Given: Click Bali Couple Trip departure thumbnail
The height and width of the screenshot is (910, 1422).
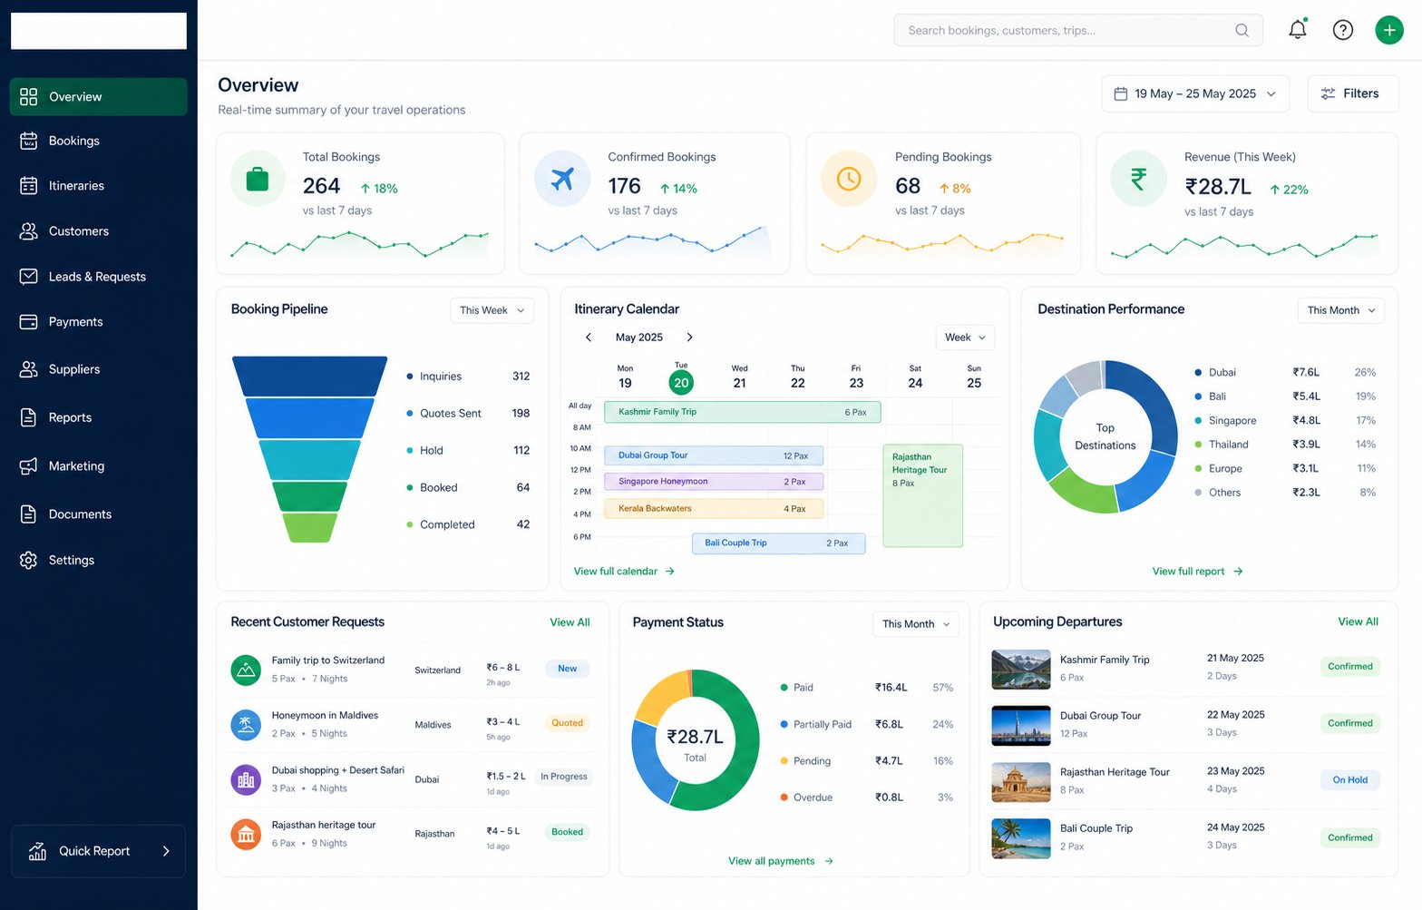Looking at the screenshot, I should [x=1021, y=838].
